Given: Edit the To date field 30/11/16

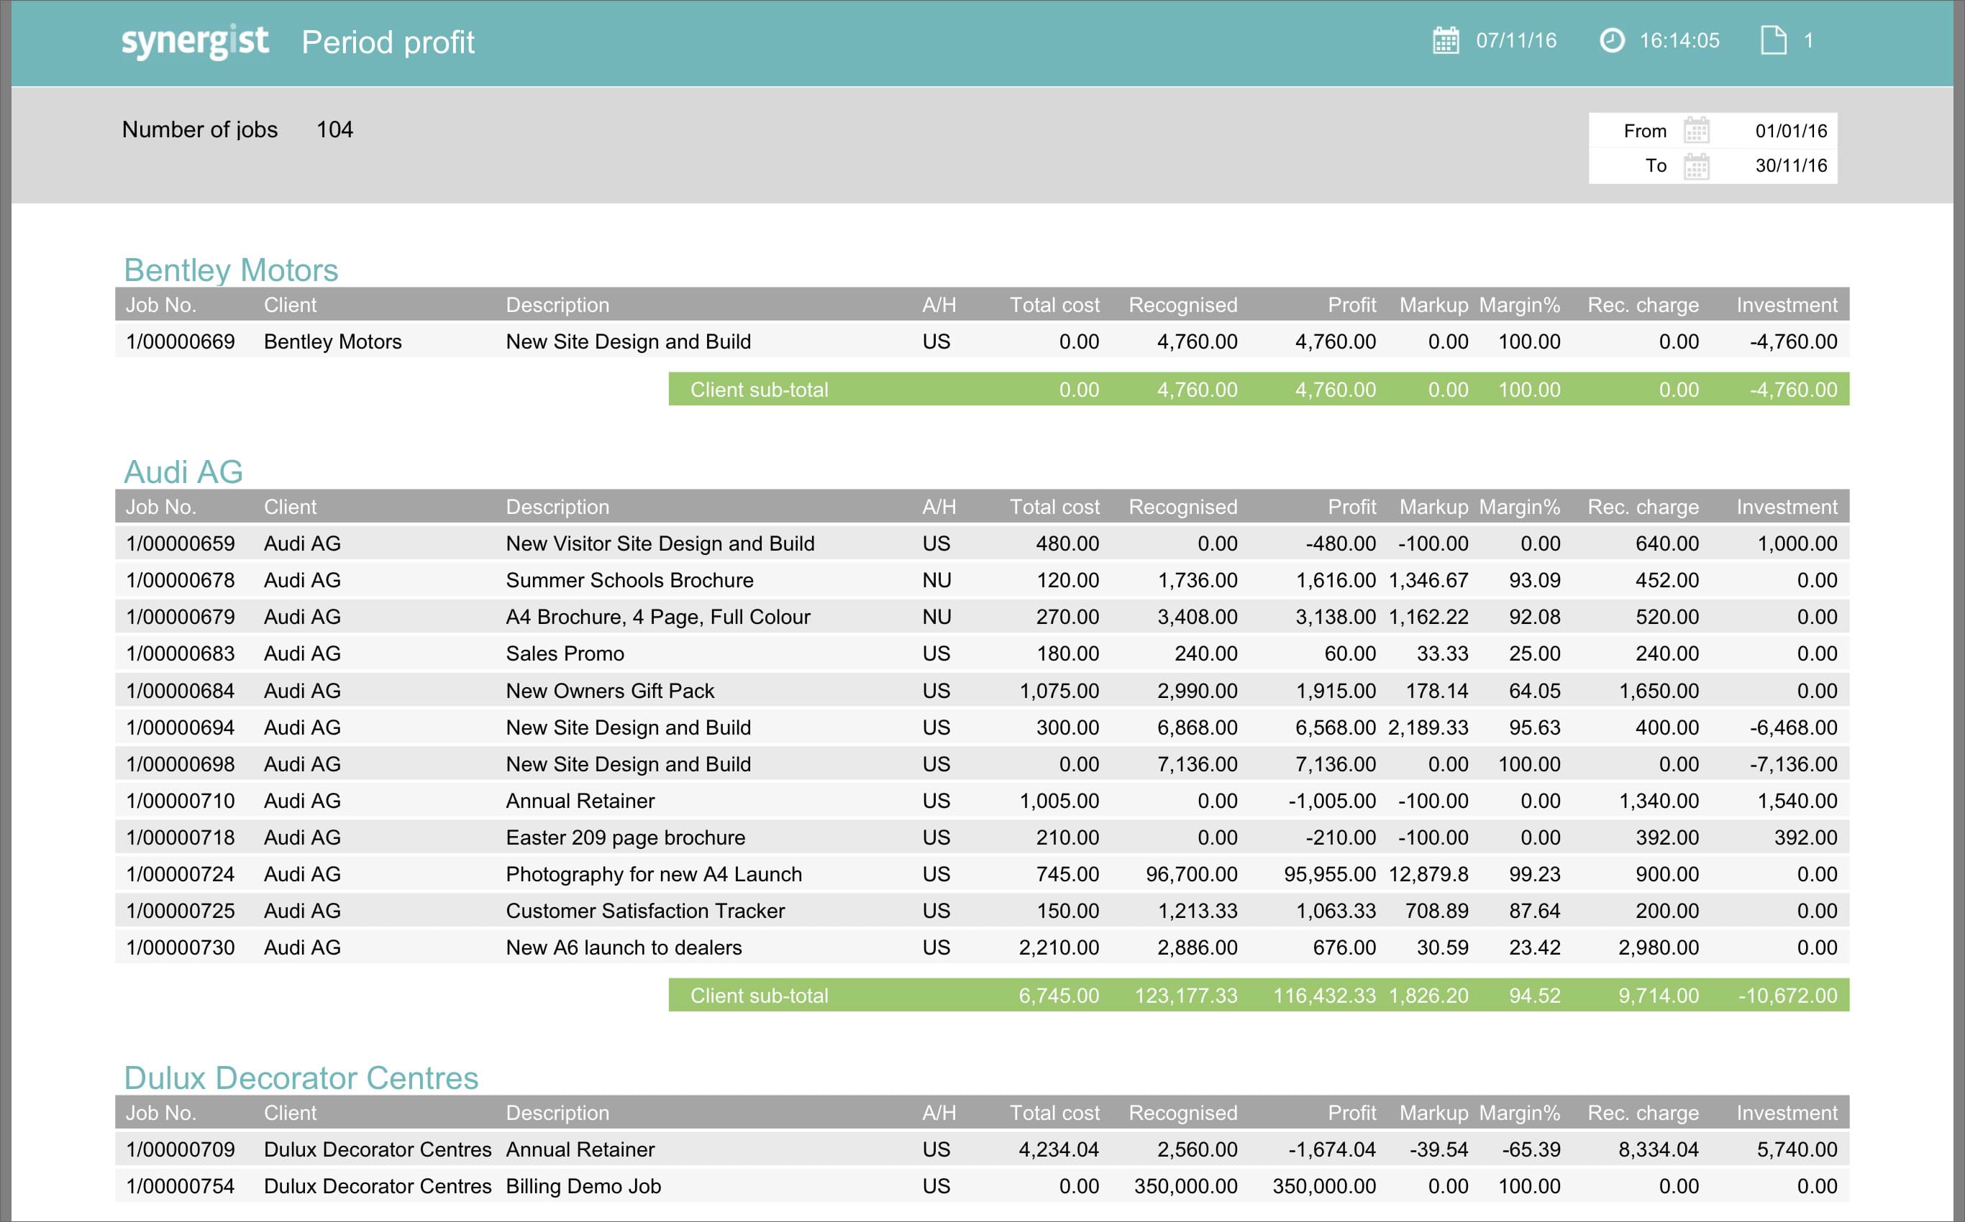Looking at the screenshot, I should 1790,165.
